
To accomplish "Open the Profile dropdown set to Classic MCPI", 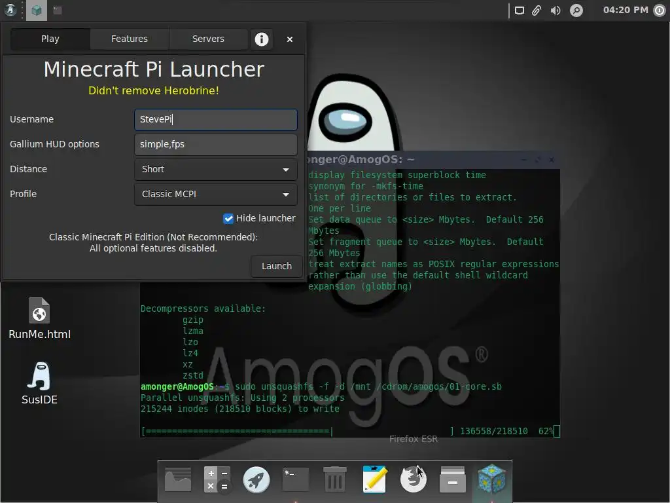I will click(x=216, y=194).
